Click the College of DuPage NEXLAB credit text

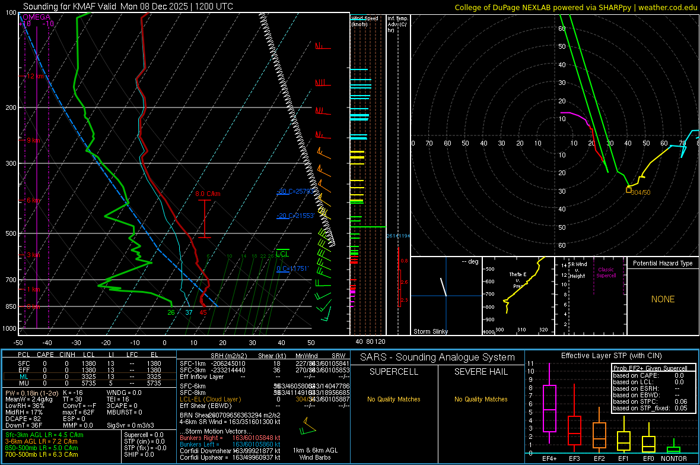[576, 7]
